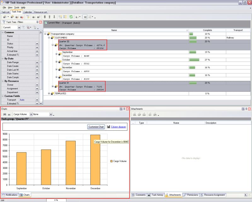Click the Name filter input field
The image size is (252, 202).
point(29,36)
